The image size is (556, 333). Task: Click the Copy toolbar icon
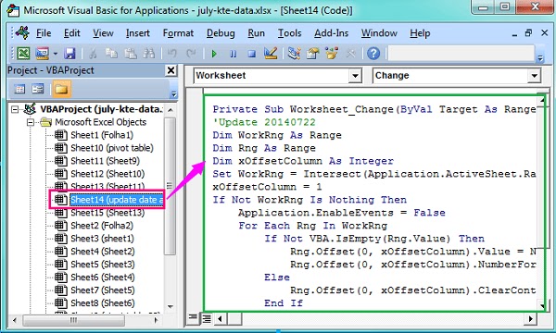[x=111, y=54]
